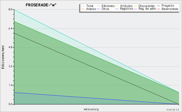Click the 4.8 y-axis tick value
182x112 pixels.
pyautogui.click(x=10, y=47)
